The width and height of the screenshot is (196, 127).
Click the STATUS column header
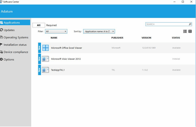click(176, 38)
